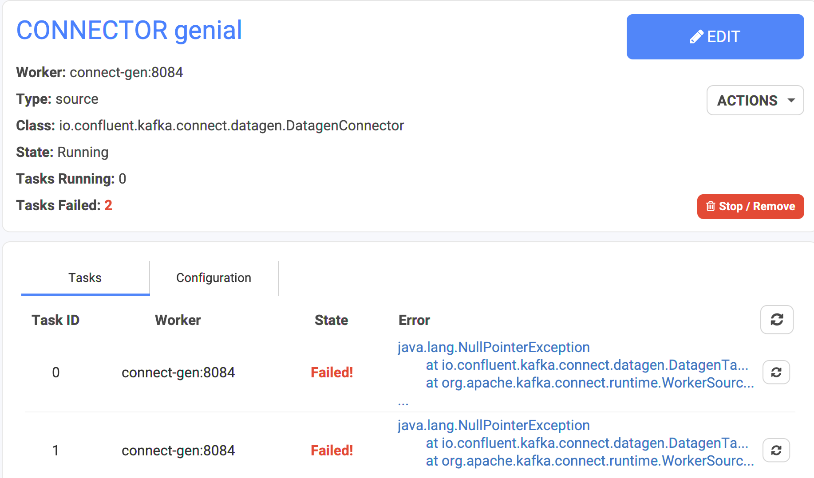Select the Tasks tab
The width and height of the screenshot is (814, 478).
[x=85, y=278]
